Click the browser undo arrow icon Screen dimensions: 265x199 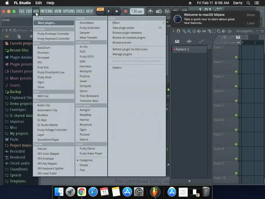pyautogui.click(x=10, y=30)
